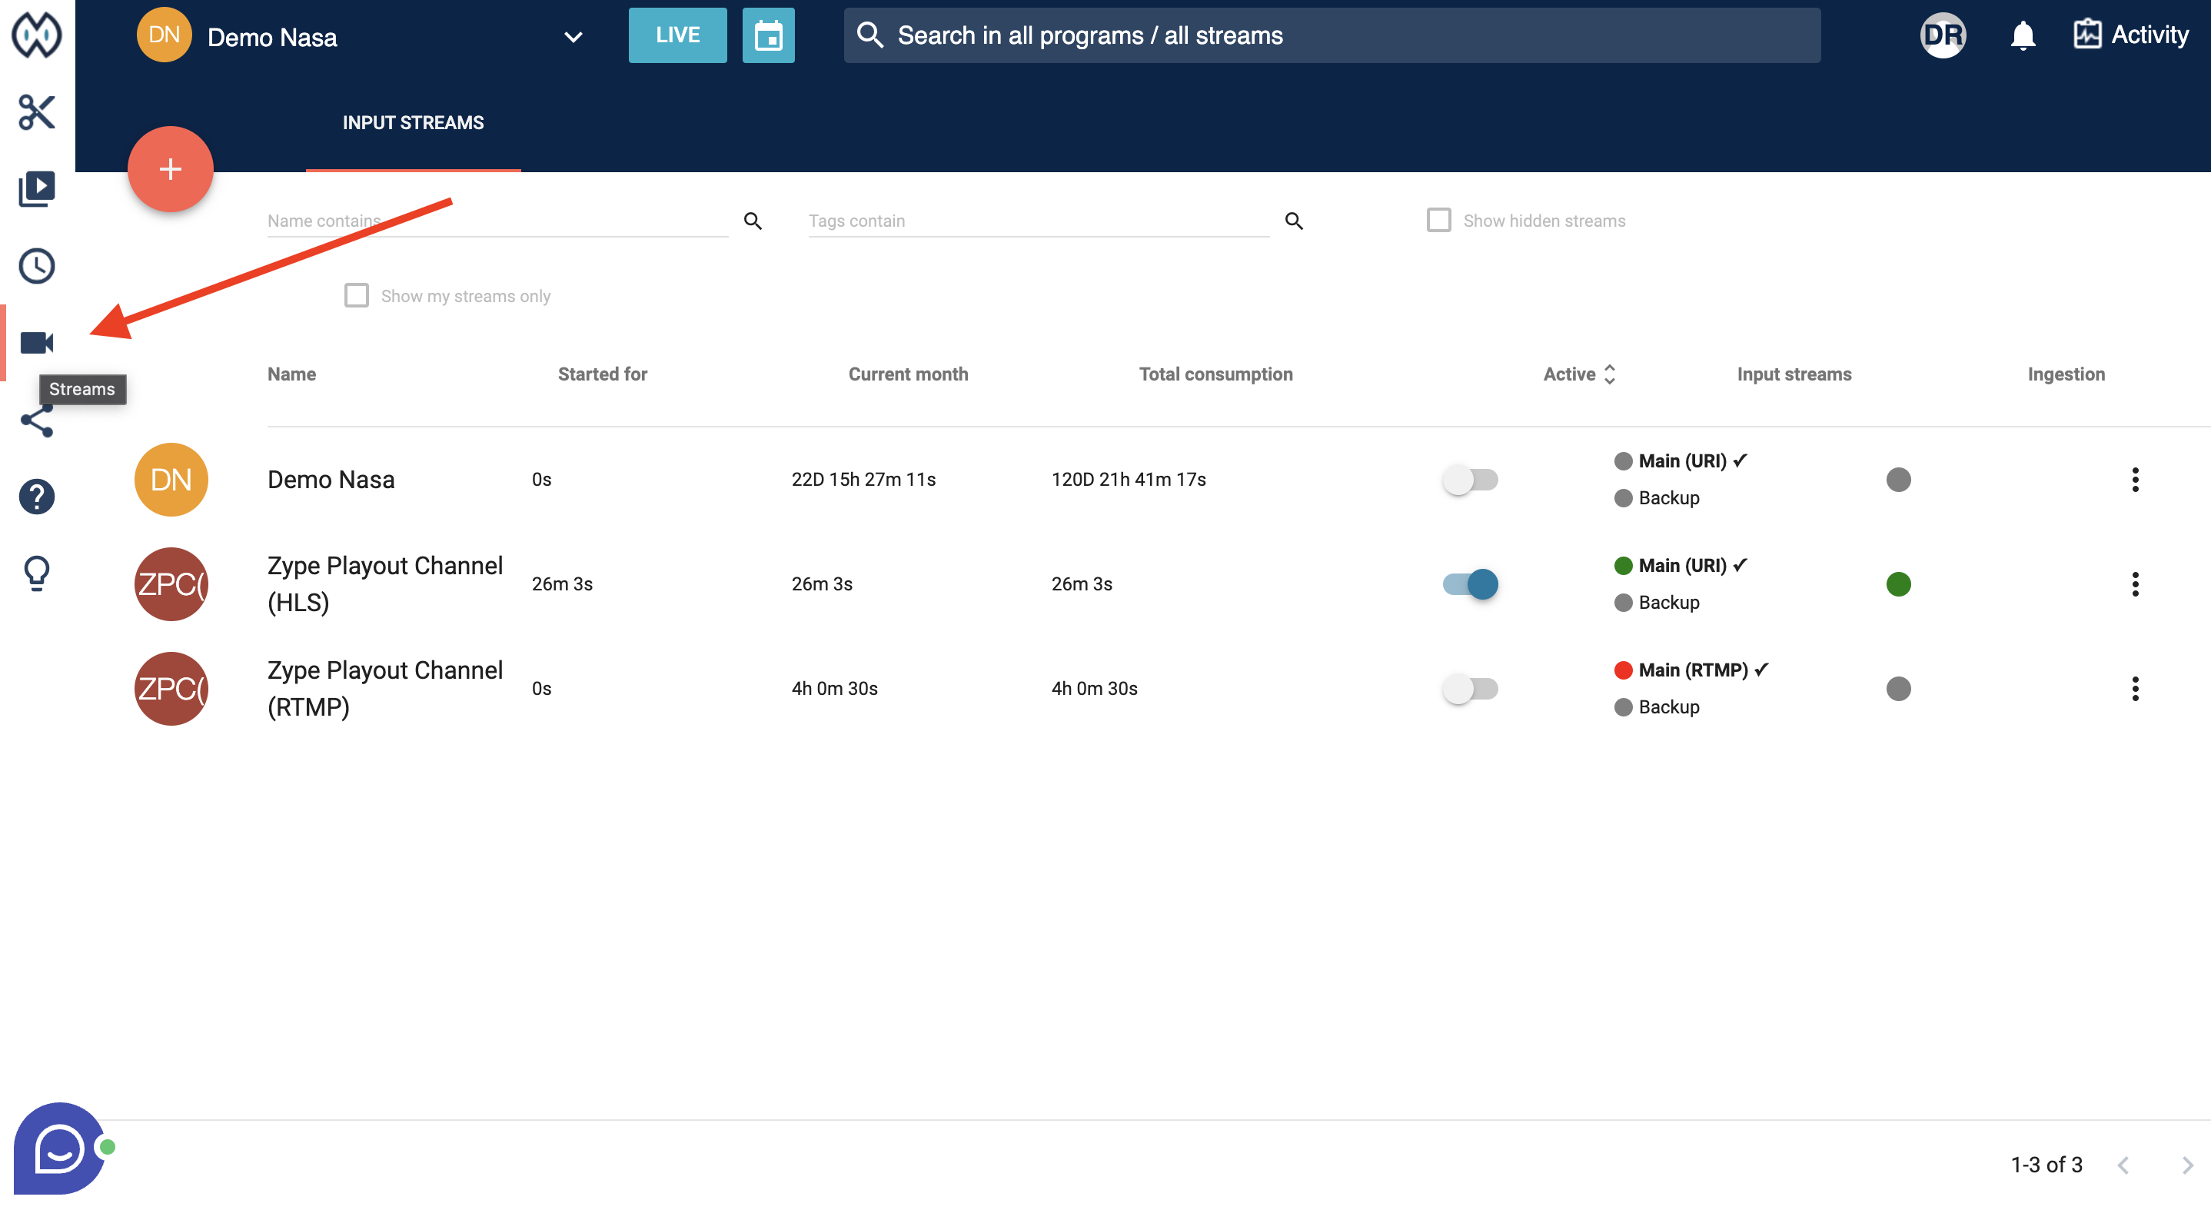
Task: Click the 1-3 of 3 pagination text
Action: pyautogui.click(x=2046, y=1165)
